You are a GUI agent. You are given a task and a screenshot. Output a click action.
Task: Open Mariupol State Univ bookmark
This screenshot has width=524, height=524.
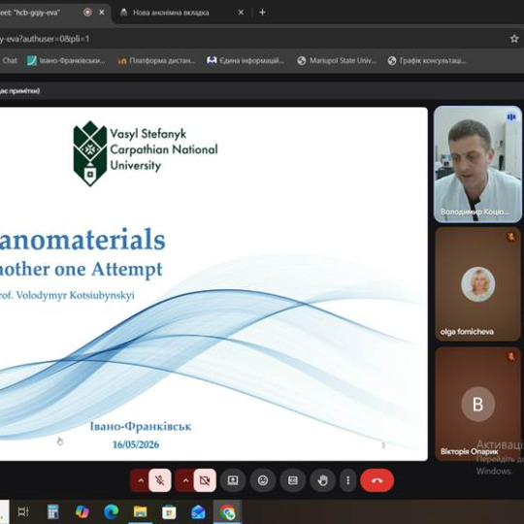pyautogui.click(x=337, y=60)
